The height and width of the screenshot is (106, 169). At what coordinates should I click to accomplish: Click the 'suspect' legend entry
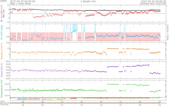click(50, 99)
